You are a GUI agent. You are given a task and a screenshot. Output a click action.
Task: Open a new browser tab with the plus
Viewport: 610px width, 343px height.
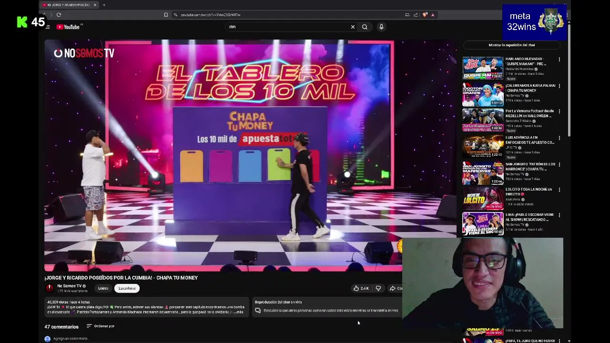[104, 5]
